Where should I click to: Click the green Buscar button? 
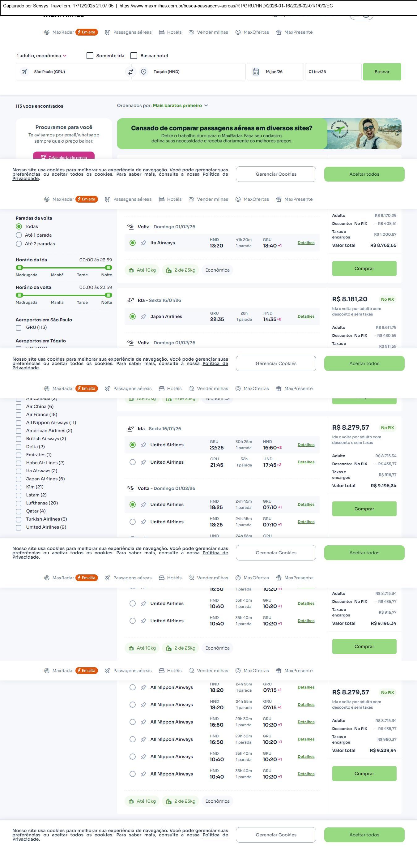(x=382, y=72)
